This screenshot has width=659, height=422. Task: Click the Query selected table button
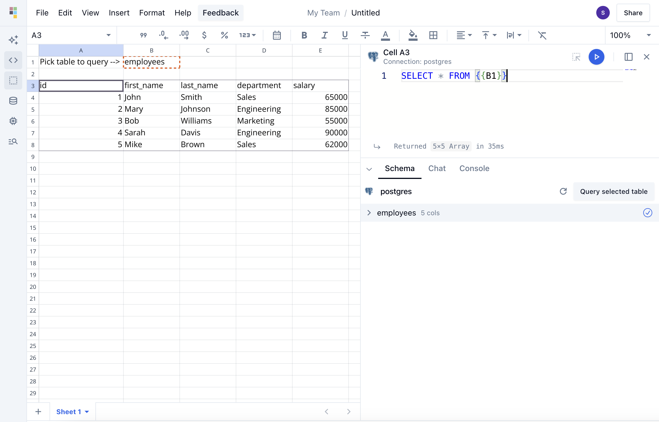[x=614, y=192]
